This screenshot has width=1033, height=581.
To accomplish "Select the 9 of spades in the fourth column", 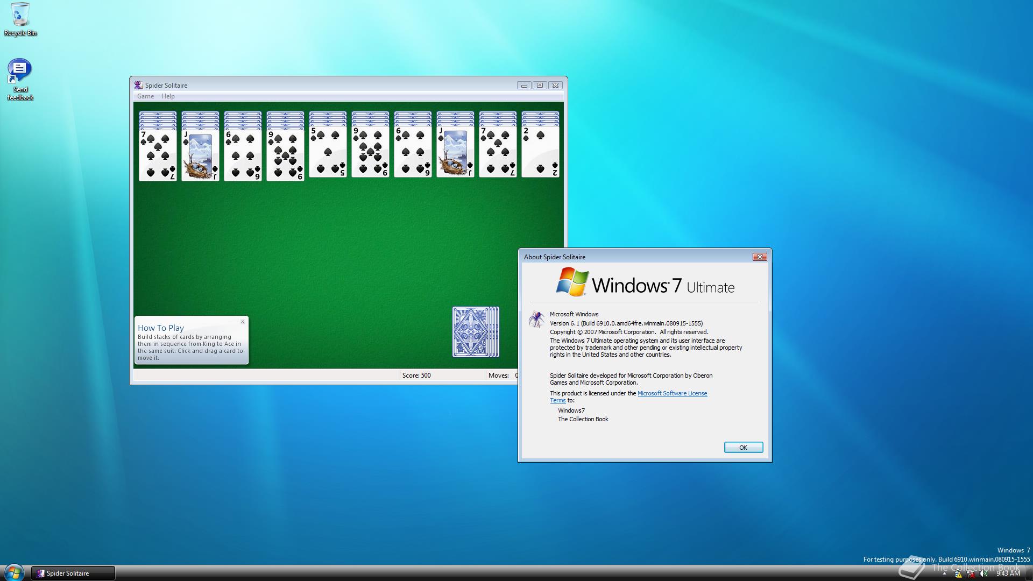I will pyautogui.click(x=285, y=156).
